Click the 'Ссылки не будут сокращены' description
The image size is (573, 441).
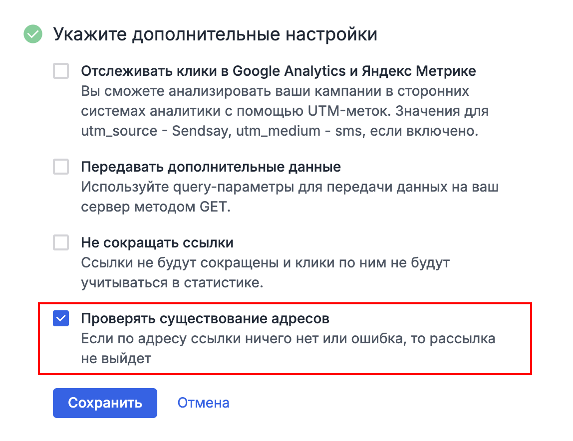tap(266, 262)
